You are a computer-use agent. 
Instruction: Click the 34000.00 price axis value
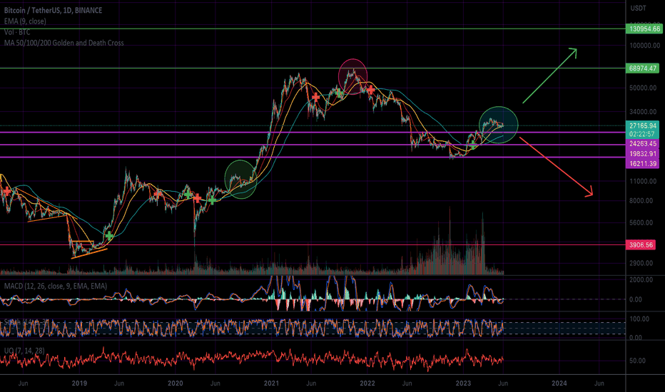(644, 112)
